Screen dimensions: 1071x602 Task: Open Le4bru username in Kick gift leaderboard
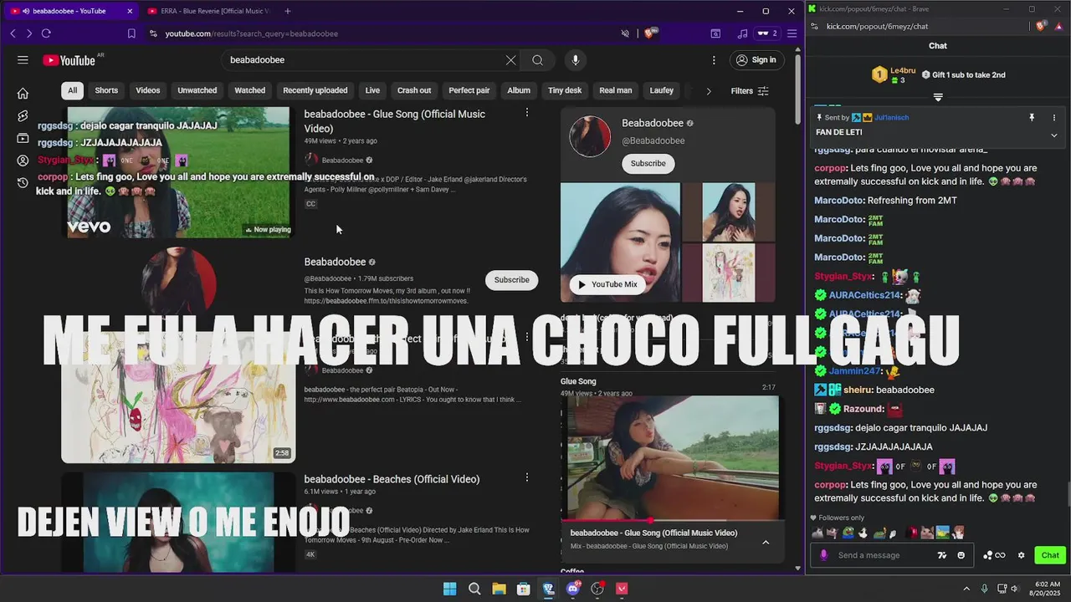903,70
